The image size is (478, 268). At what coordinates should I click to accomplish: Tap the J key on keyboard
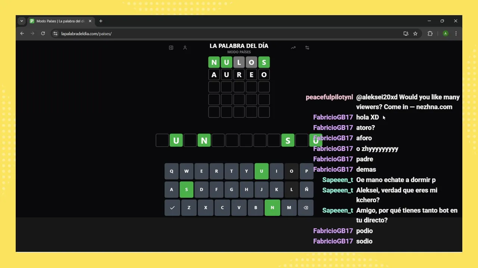tap(261, 189)
